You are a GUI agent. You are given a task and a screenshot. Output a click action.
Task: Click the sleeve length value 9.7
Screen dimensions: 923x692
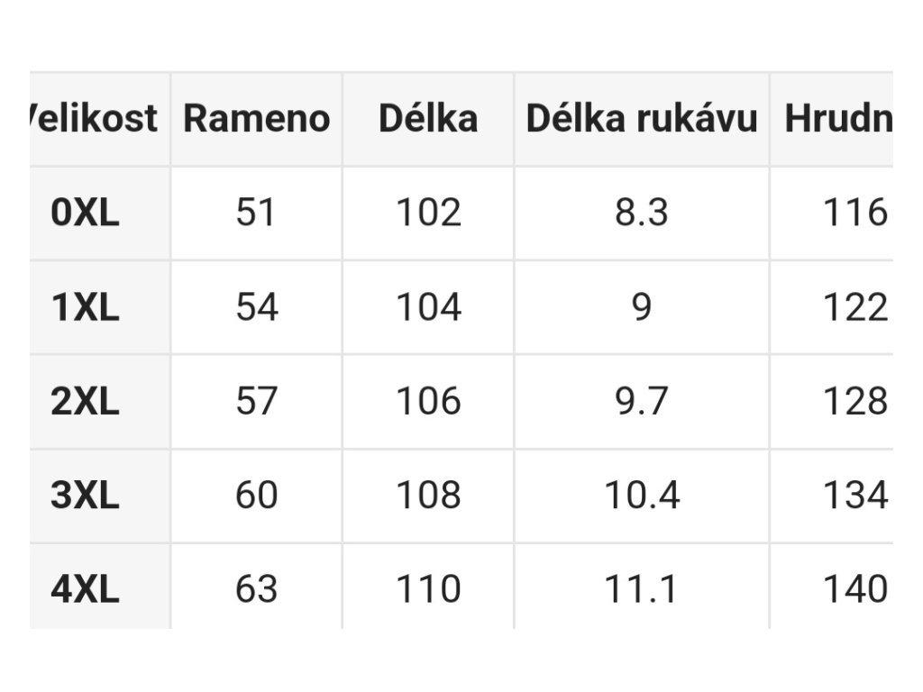(x=642, y=401)
